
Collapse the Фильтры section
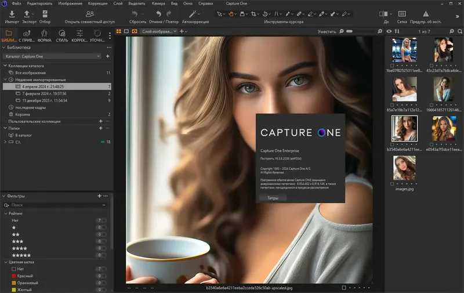3,196
